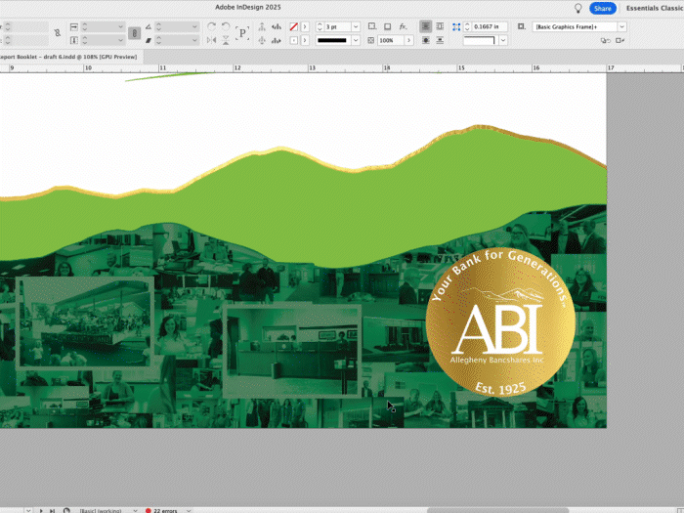Image resolution: width=684 pixels, height=513 pixels.
Task: Open the stroke type dropdown
Action: pyautogui.click(x=356, y=41)
